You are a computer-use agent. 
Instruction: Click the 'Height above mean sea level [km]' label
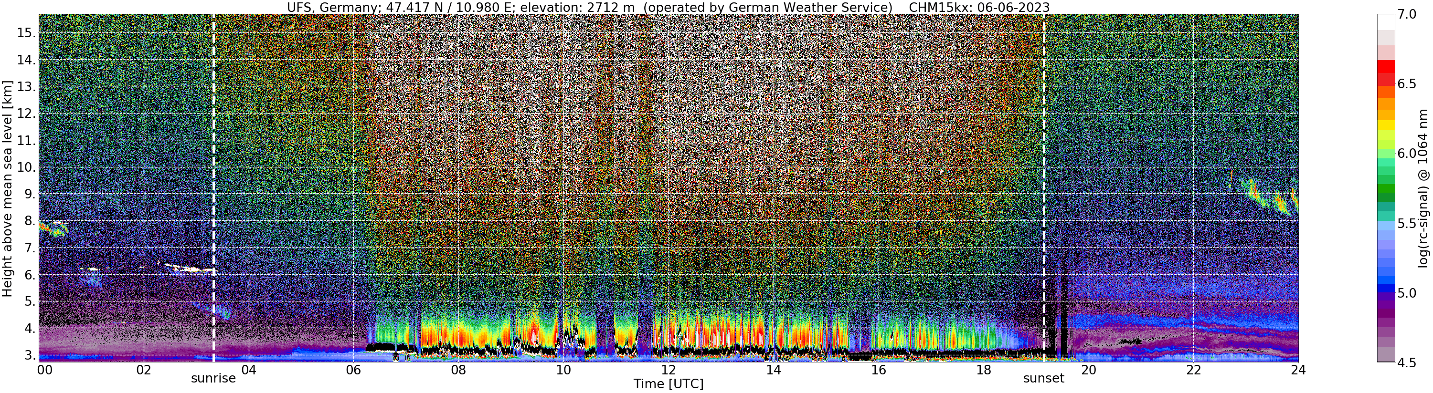tap(7, 188)
